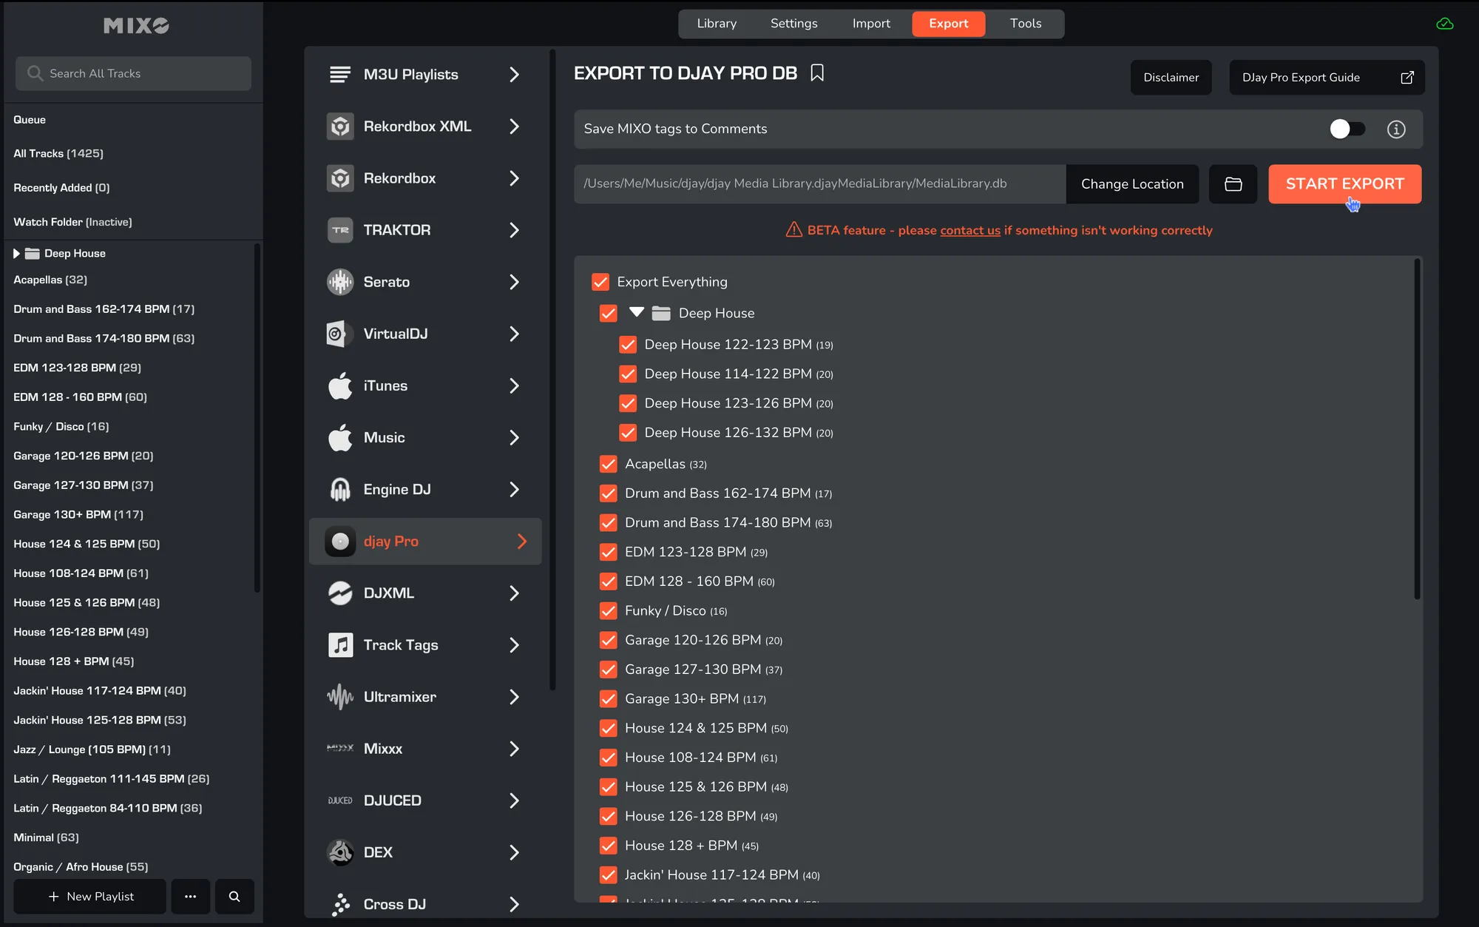
Task: Switch to the Library tab
Action: [x=717, y=24]
